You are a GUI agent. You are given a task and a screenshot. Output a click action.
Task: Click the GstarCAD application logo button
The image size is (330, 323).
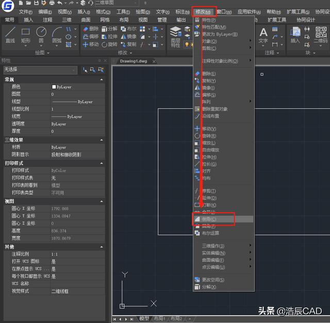click(x=8, y=6)
